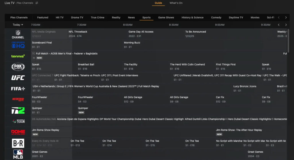
Task: Open Scoreboard Final program
Action: click(77, 45)
